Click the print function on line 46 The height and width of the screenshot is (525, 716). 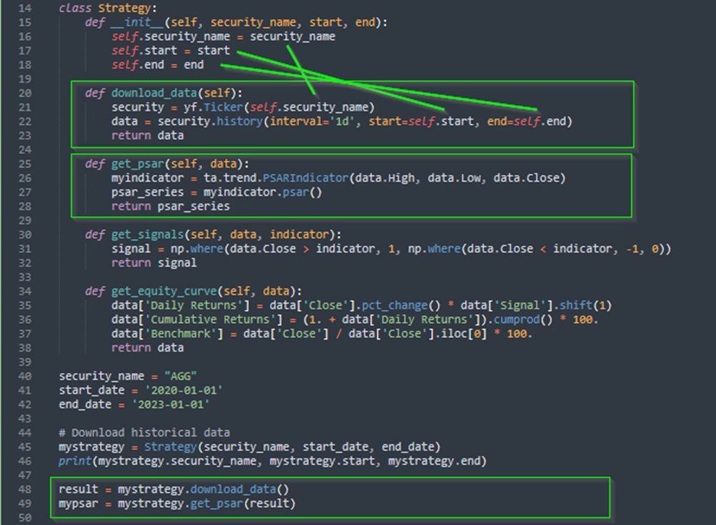tap(76, 462)
